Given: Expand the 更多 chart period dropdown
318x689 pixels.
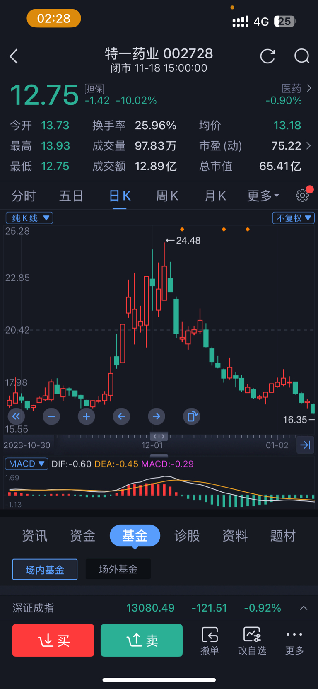Looking at the screenshot, I should click(263, 196).
